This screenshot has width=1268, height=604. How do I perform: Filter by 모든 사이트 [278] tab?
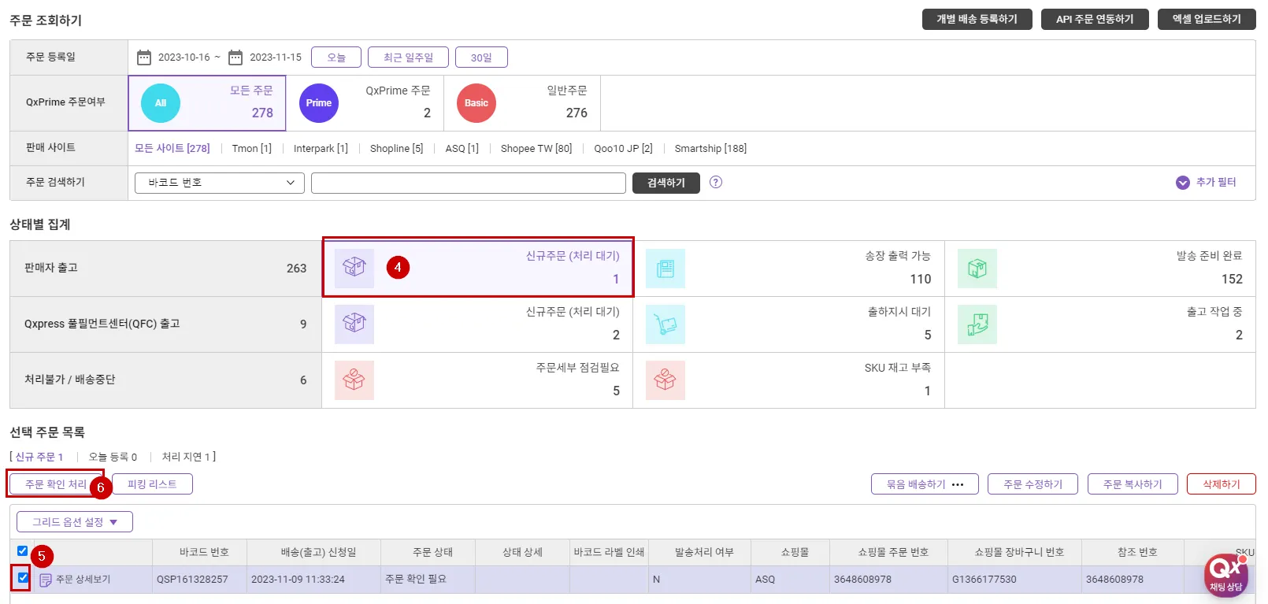pyautogui.click(x=172, y=148)
